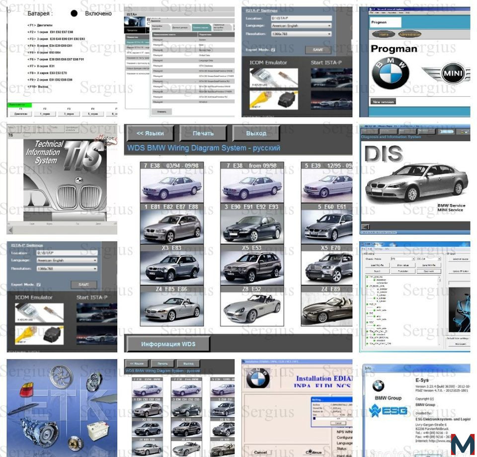
Task: Click ICOM Emulator white cable image in ISTA-P panel below TIS
Action: tap(39, 313)
